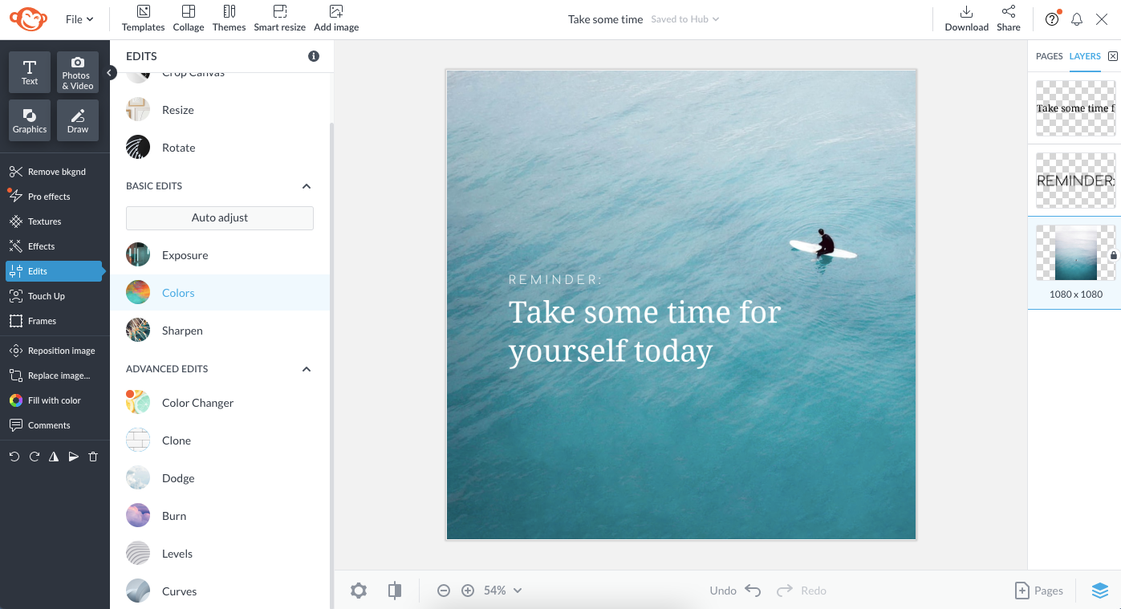
Task: Expand the Saved to Hub dropdown
Action: [684, 19]
